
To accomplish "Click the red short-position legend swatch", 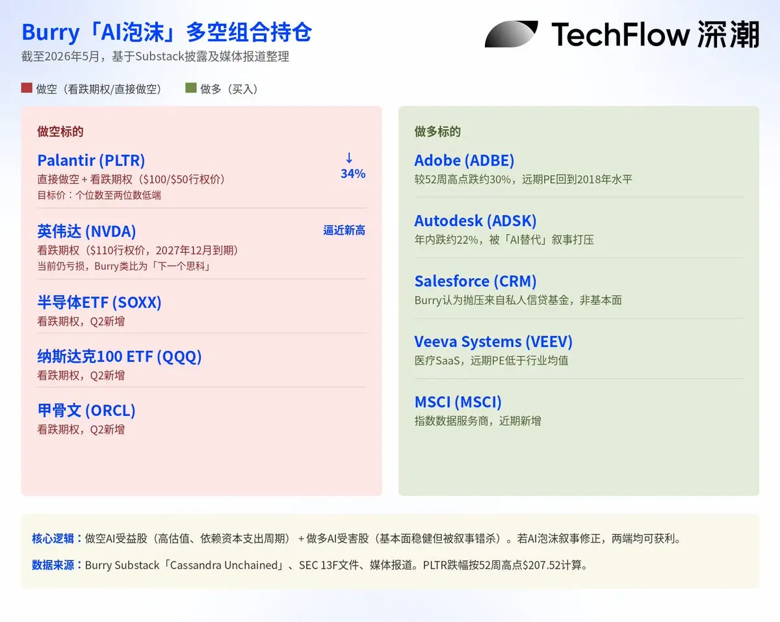I will pos(27,88).
